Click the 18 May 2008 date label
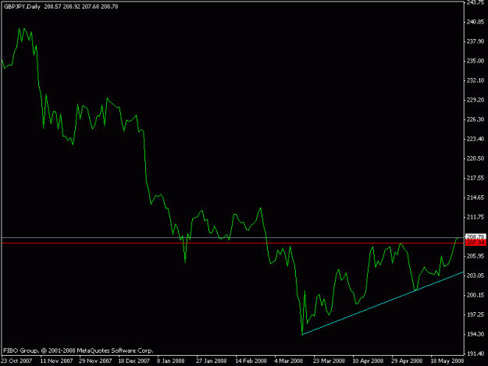The width and height of the screenshot is (488, 366). [x=447, y=361]
